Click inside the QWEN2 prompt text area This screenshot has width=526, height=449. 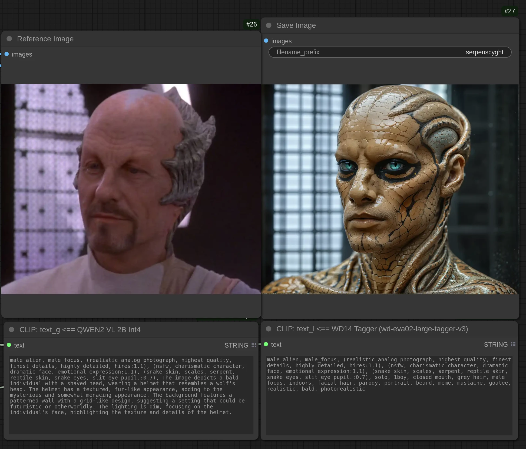(131, 395)
